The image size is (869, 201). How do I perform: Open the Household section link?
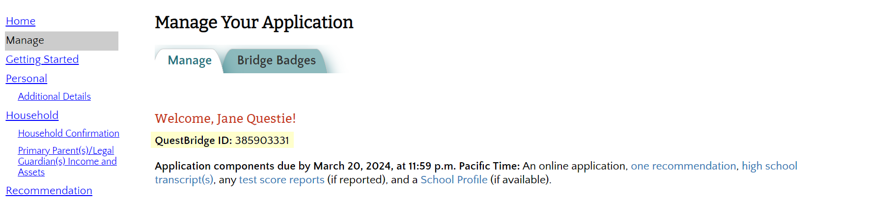point(32,115)
